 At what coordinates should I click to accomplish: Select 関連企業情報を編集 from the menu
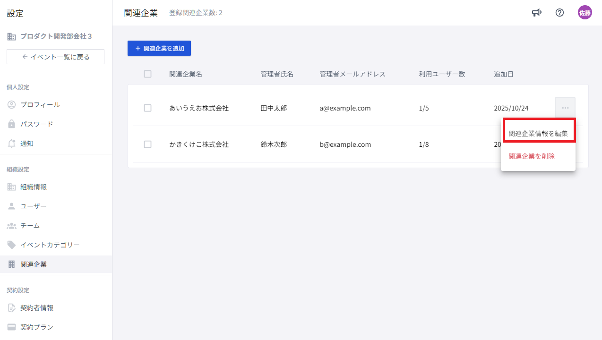(x=538, y=134)
